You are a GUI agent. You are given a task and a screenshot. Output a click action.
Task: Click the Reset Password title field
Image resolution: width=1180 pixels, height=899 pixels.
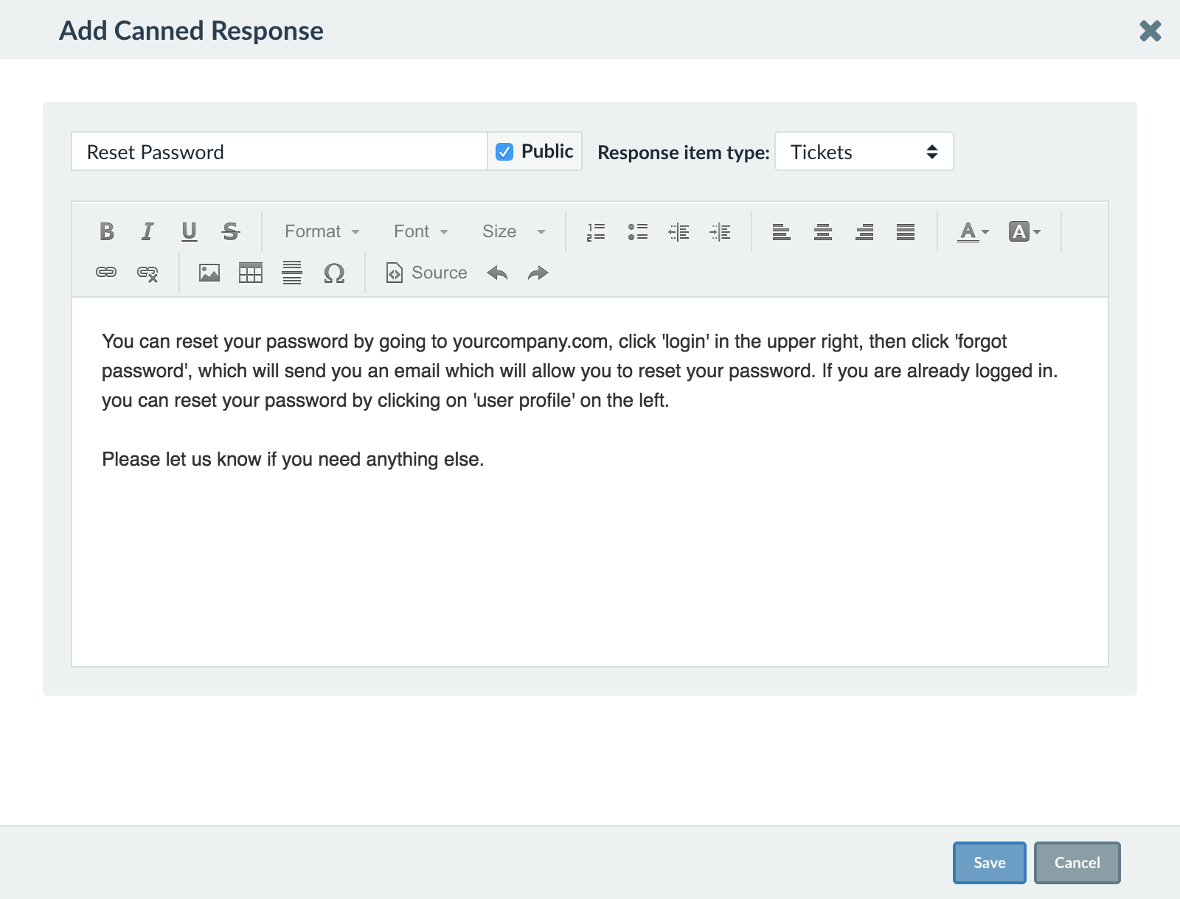click(279, 152)
